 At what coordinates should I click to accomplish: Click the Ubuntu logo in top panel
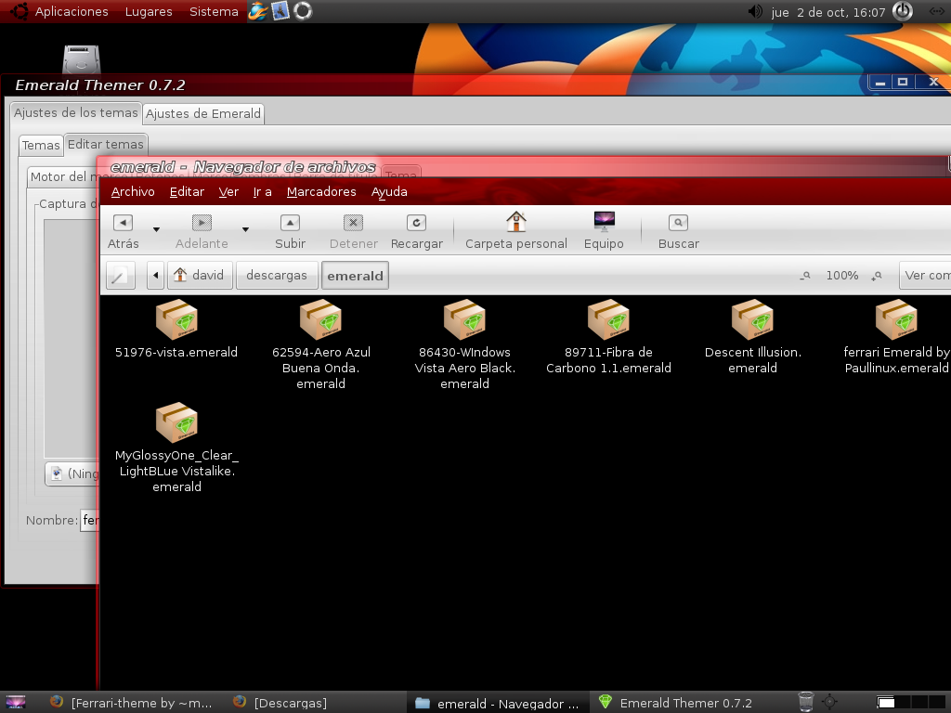(19, 11)
